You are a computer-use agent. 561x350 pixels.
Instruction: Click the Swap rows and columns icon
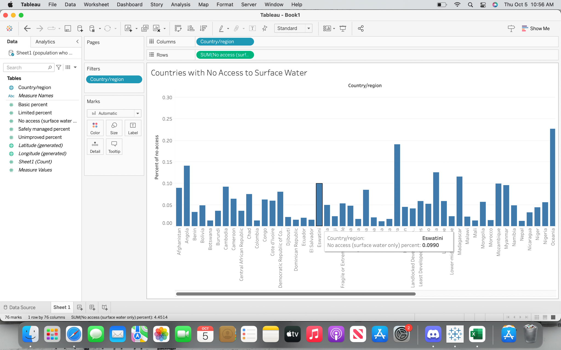(x=178, y=28)
